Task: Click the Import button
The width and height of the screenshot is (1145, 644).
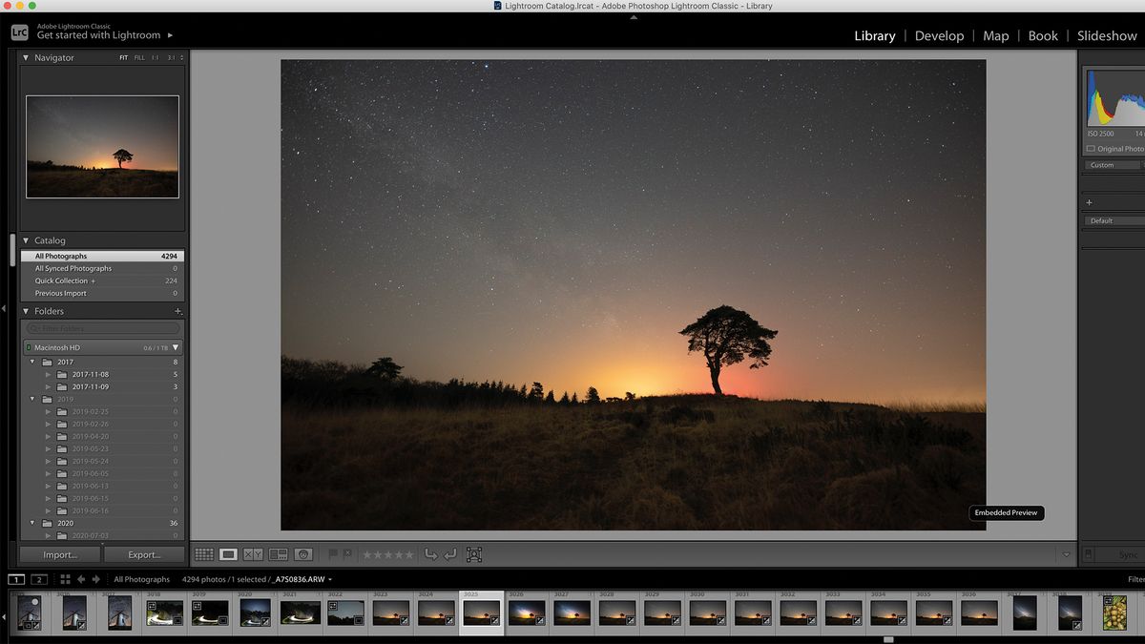Action: tap(59, 554)
